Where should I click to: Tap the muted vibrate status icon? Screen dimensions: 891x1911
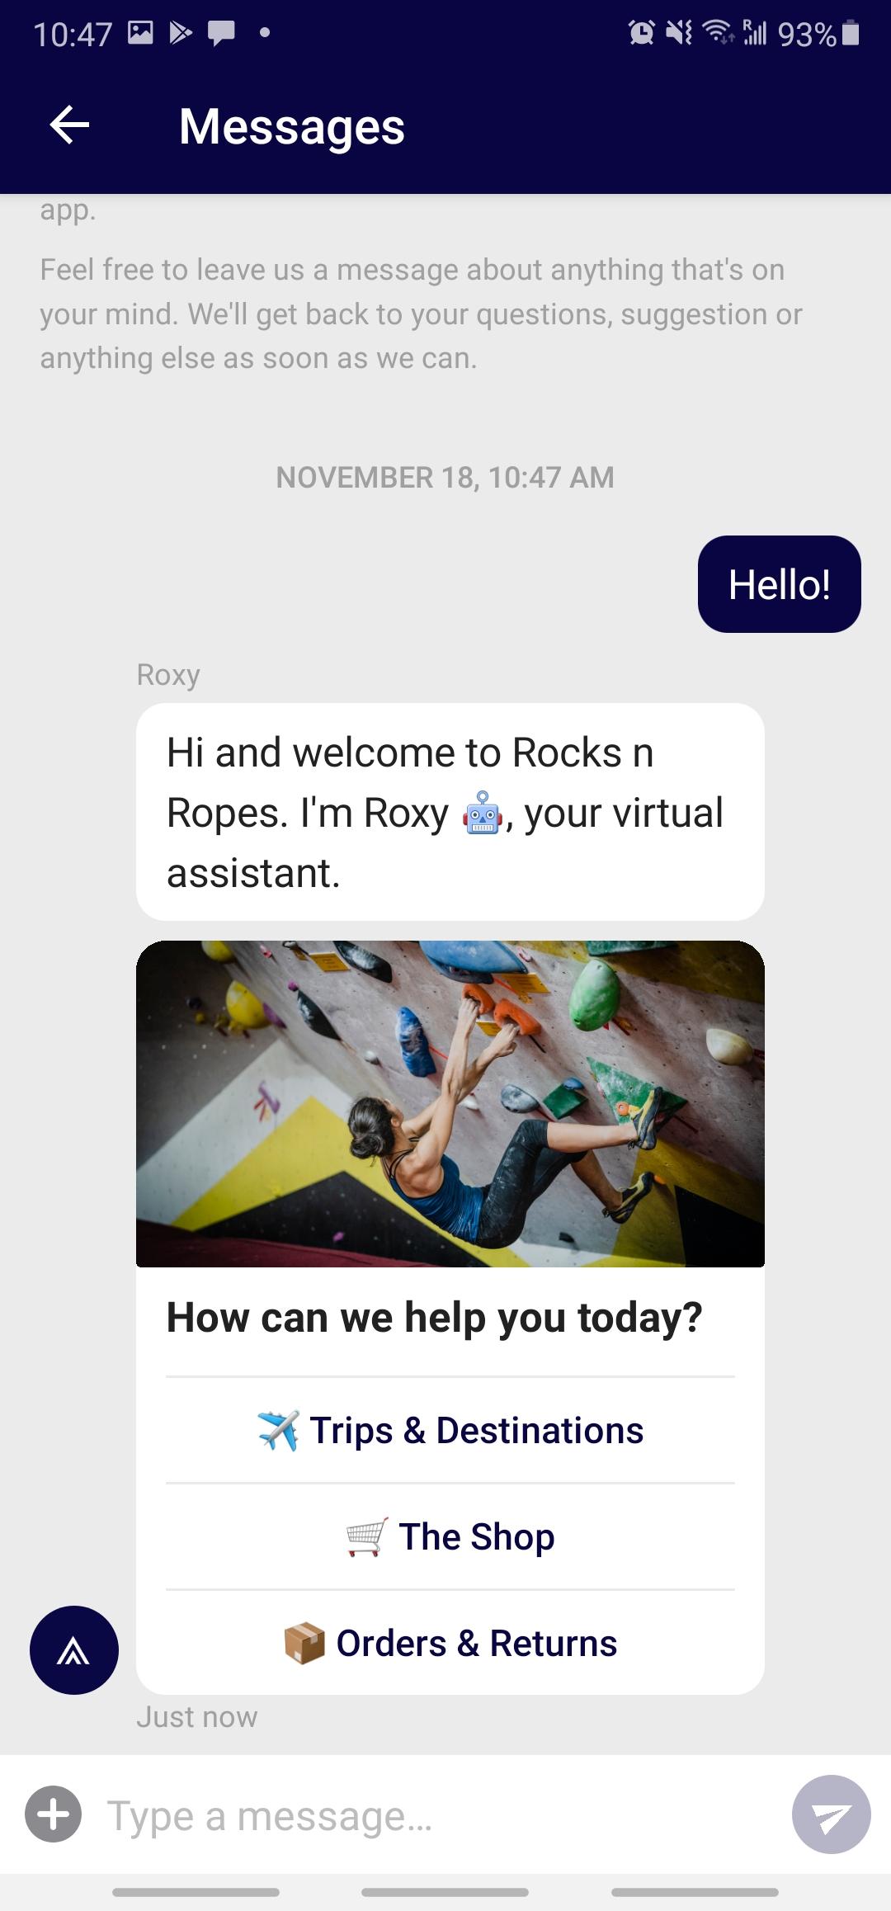click(679, 33)
